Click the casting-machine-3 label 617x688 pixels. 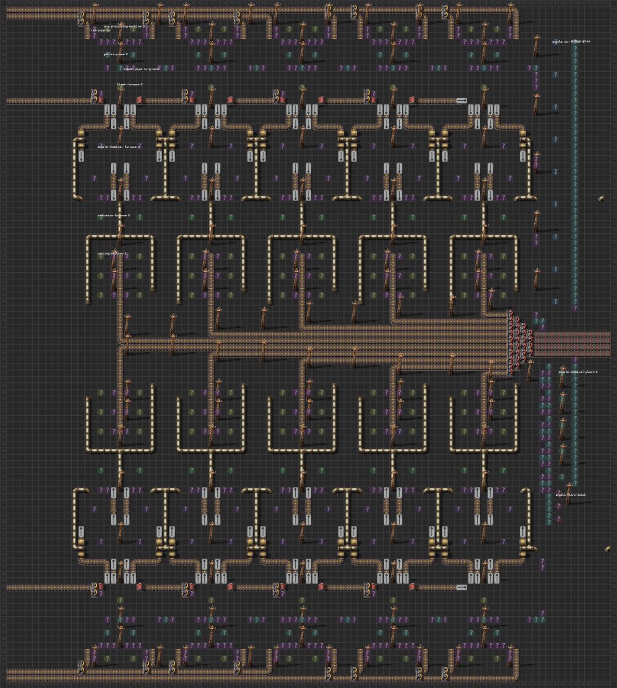[112, 253]
